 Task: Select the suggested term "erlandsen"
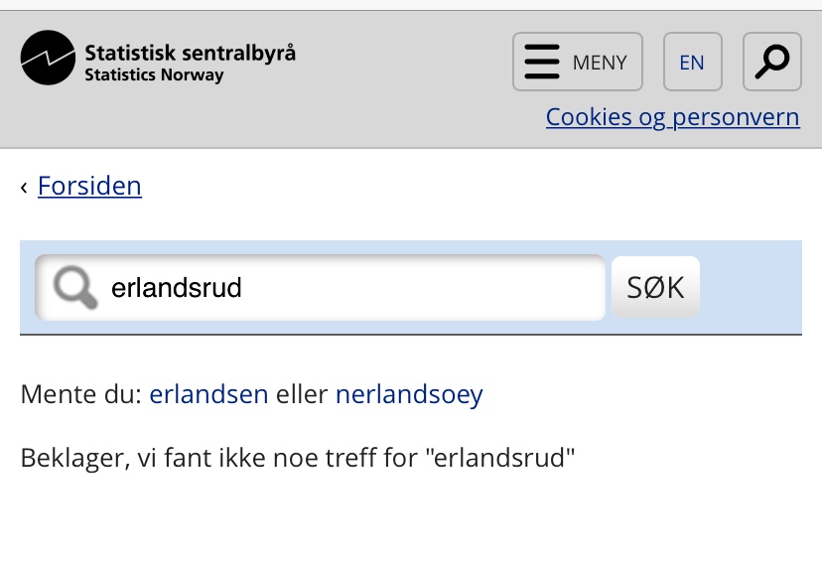(208, 394)
